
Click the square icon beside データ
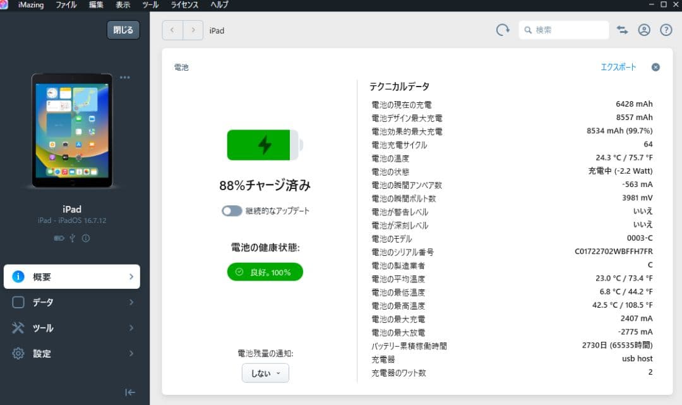pos(18,303)
